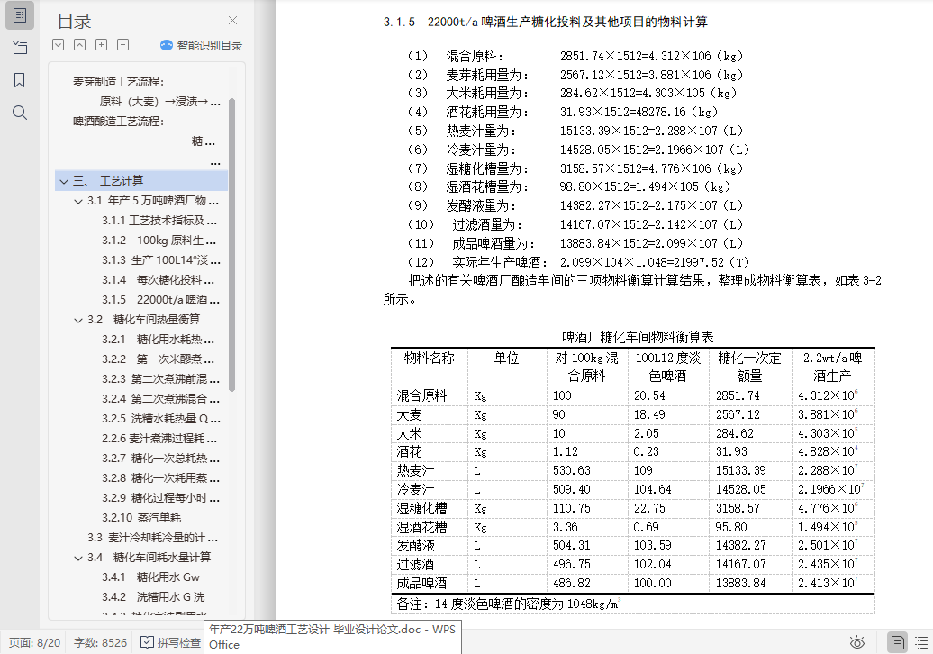The image size is (933, 654).
Task: Click the 字数: 8526 word count
Action: (100, 642)
